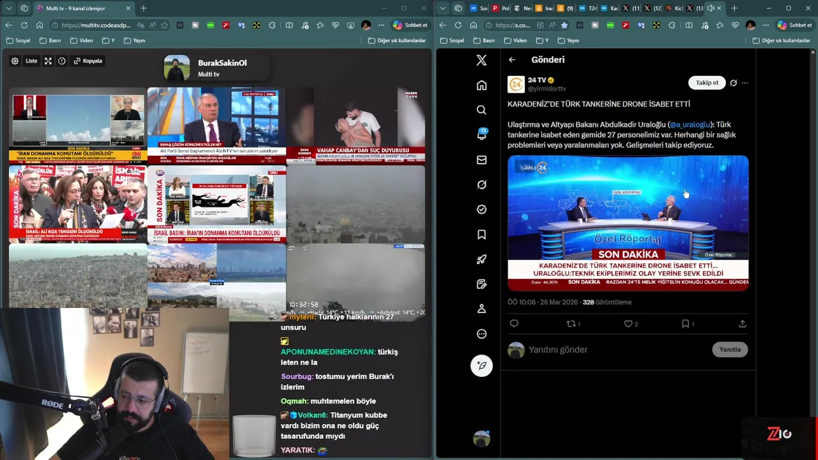The width and height of the screenshot is (818, 460).
Task: Go home in left browser toolbar
Action: [40, 25]
